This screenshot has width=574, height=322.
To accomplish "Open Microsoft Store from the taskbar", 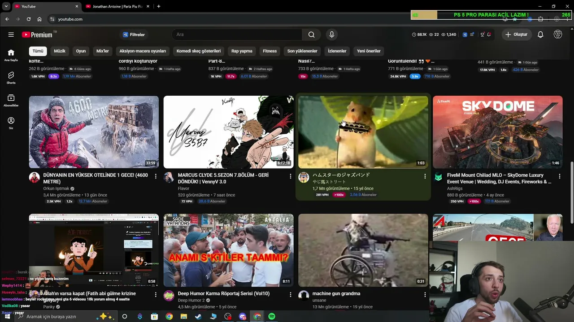I will [154, 316].
